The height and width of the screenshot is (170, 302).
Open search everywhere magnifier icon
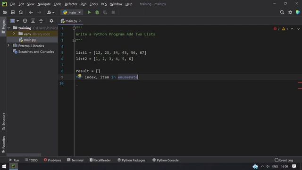click(x=282, y=12)
